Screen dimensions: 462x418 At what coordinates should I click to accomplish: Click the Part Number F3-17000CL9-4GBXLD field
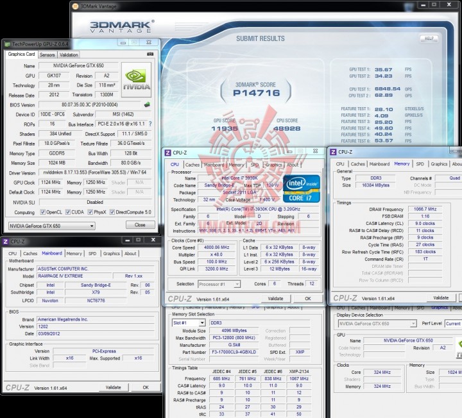(234, 352)
